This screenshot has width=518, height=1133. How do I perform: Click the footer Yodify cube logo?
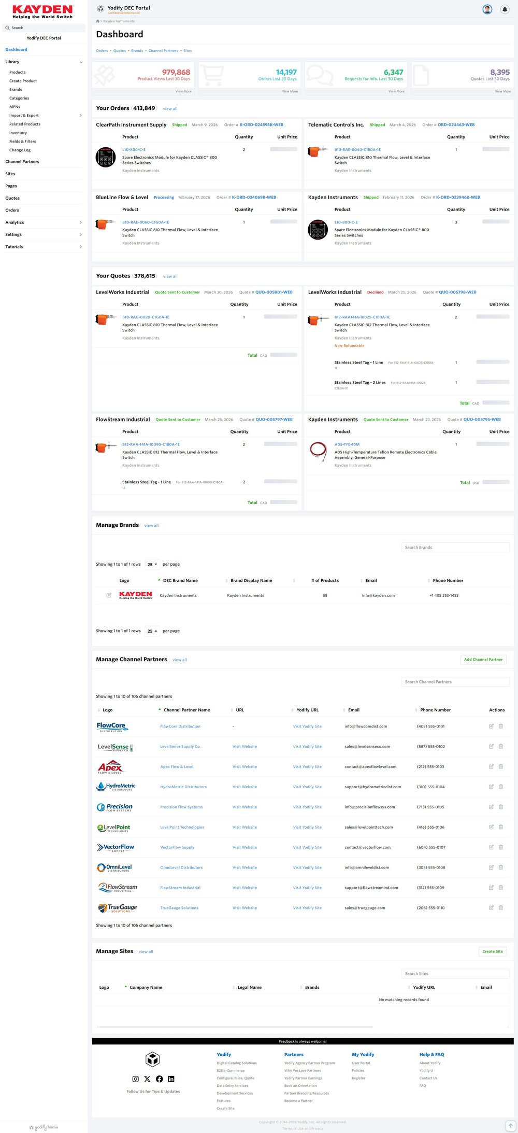pos(152,1059)
